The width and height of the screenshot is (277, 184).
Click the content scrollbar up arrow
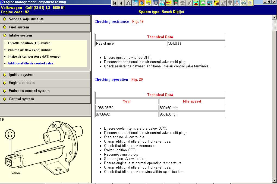(x=274, y=17)
